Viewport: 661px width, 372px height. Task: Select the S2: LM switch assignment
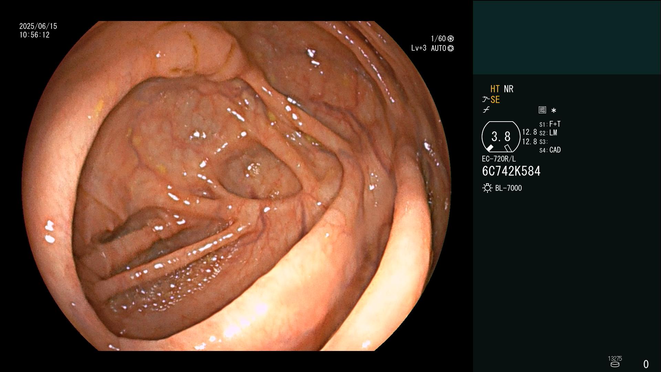tap(548, 133)
